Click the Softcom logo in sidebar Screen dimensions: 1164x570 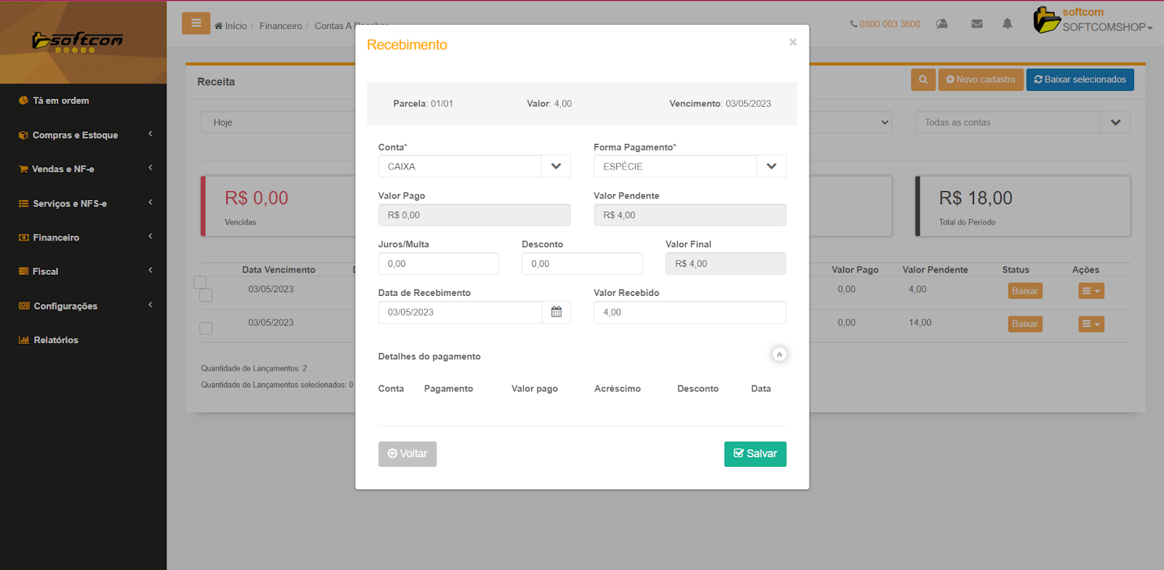tap(78, 41)
